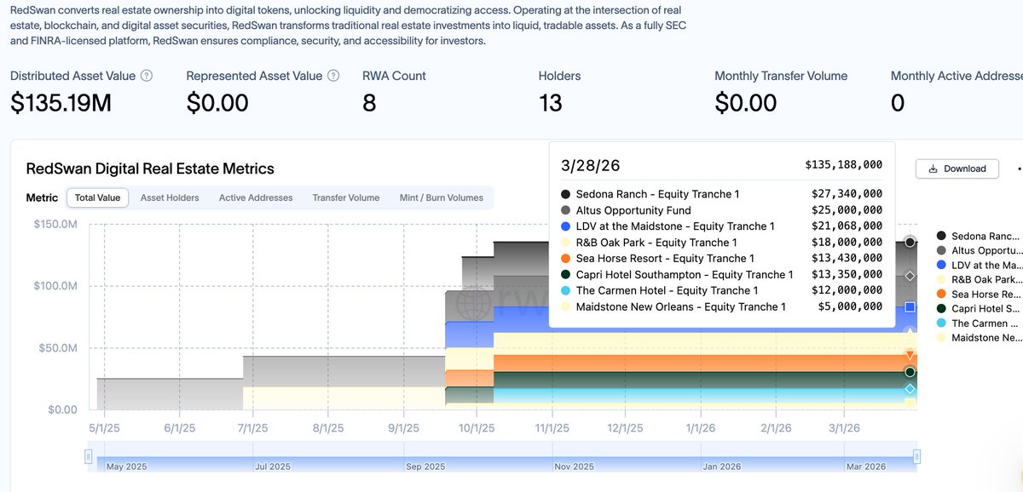Select the $135.19M distributed asset value
Screen dimensions: 1023x492
(x=61, y=103)
